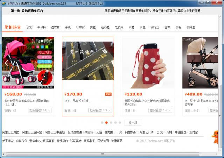Viewport: 224px width, 158px height.
Task: Click the orange Taobao mascot icon
Action: pos(216,137)
